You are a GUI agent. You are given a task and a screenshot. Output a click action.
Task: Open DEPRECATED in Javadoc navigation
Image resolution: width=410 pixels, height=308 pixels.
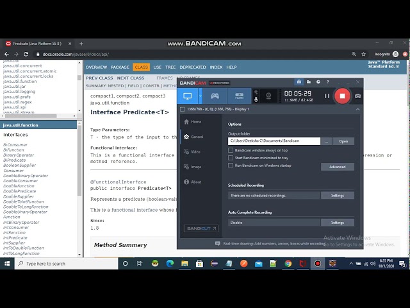coord(193,67)
